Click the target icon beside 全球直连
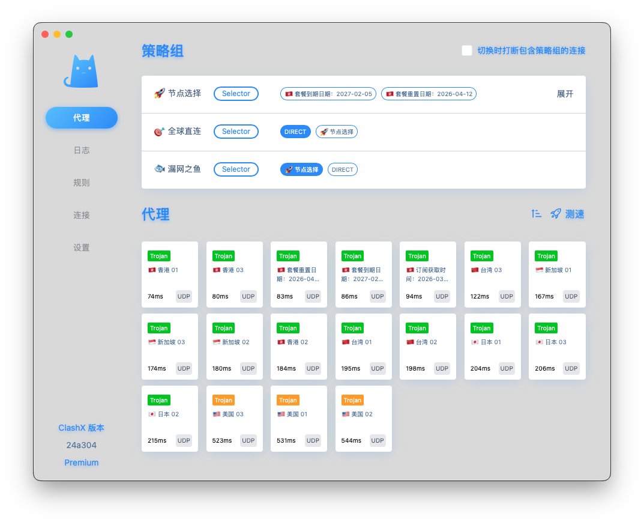The image size is (644, 525). click(x=160, y=132)
